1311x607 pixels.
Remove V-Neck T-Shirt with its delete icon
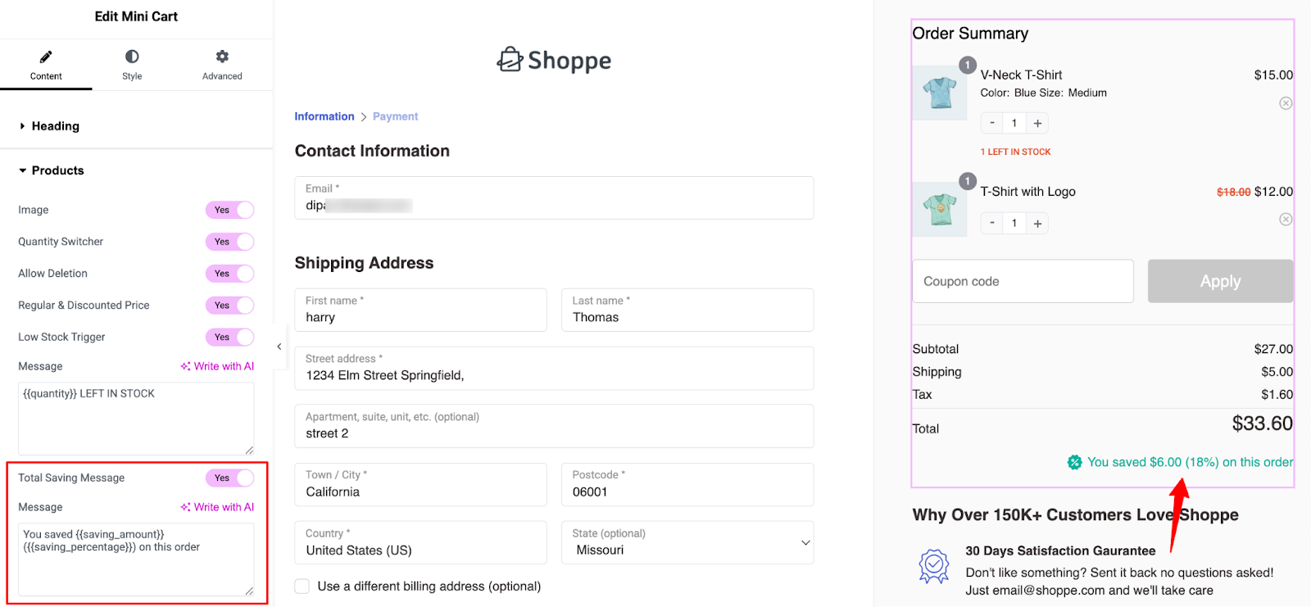click(1286, 103)
